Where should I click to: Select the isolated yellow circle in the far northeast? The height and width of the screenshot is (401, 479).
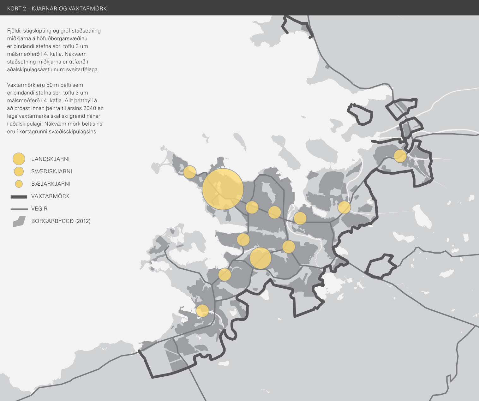point(400,156)
